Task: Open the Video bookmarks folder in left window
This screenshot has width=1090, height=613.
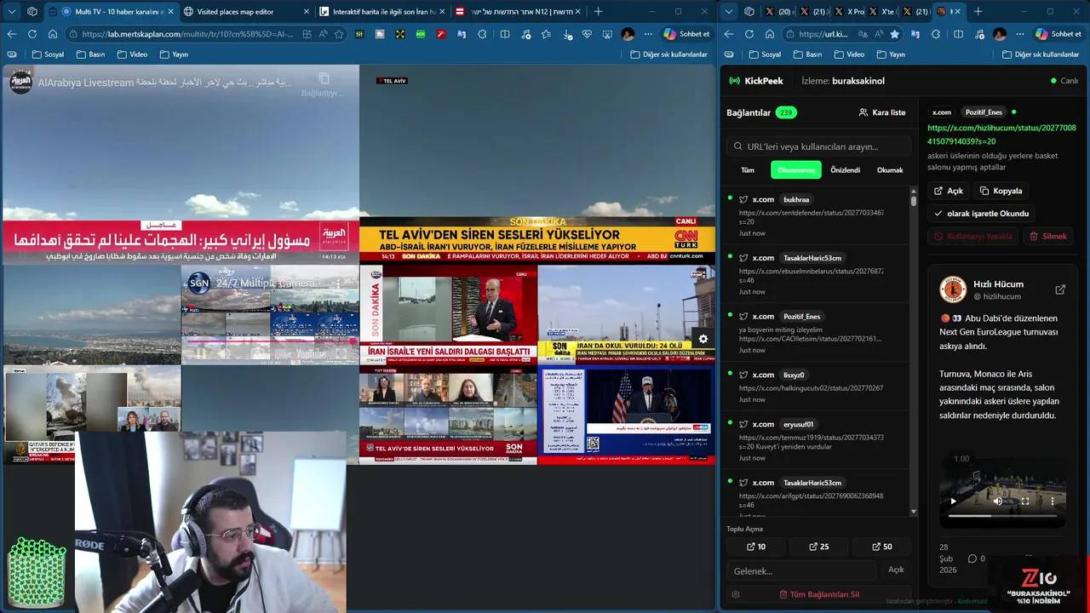Action: coord(131,54)
